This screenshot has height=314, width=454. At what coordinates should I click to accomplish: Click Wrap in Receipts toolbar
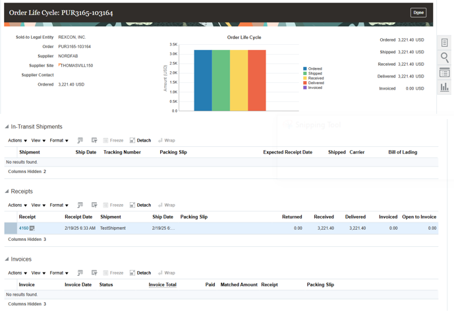(167, 205)
